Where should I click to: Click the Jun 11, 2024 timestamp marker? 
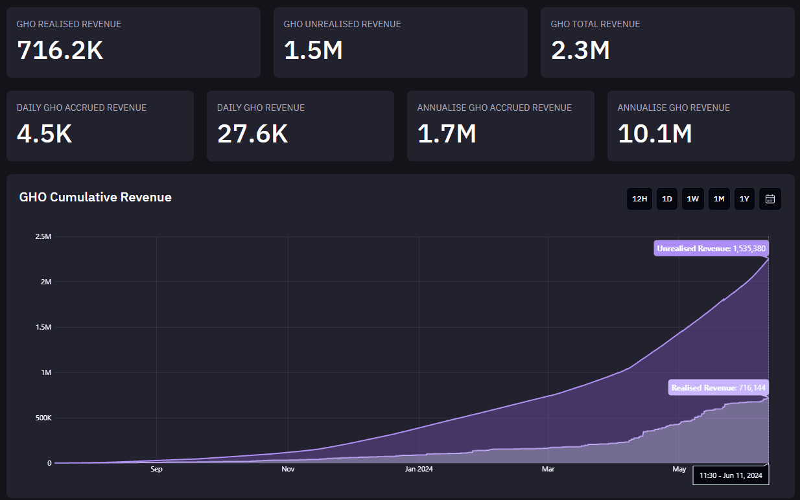[731, 475]
